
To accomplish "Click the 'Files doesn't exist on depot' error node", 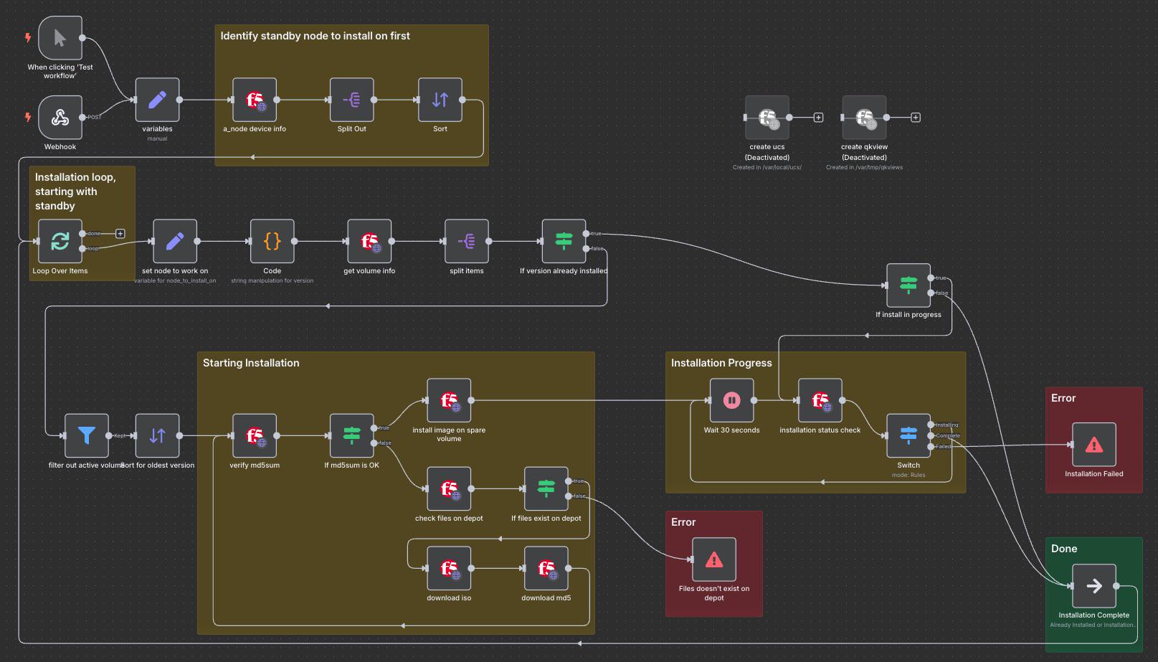I will click(713, 559).
